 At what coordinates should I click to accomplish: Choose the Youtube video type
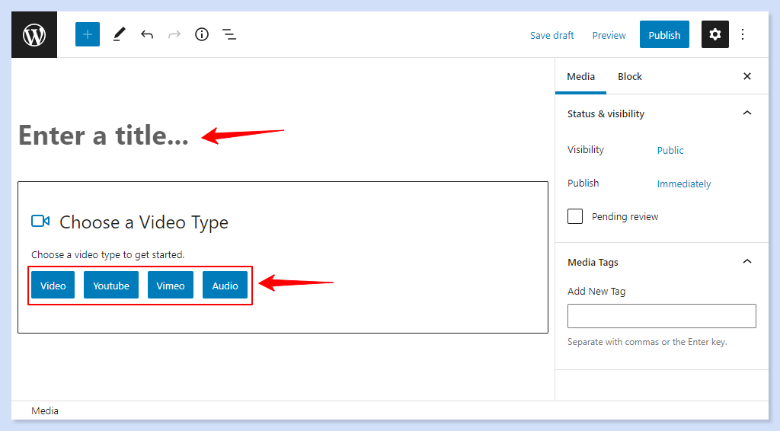coord(111,286)
